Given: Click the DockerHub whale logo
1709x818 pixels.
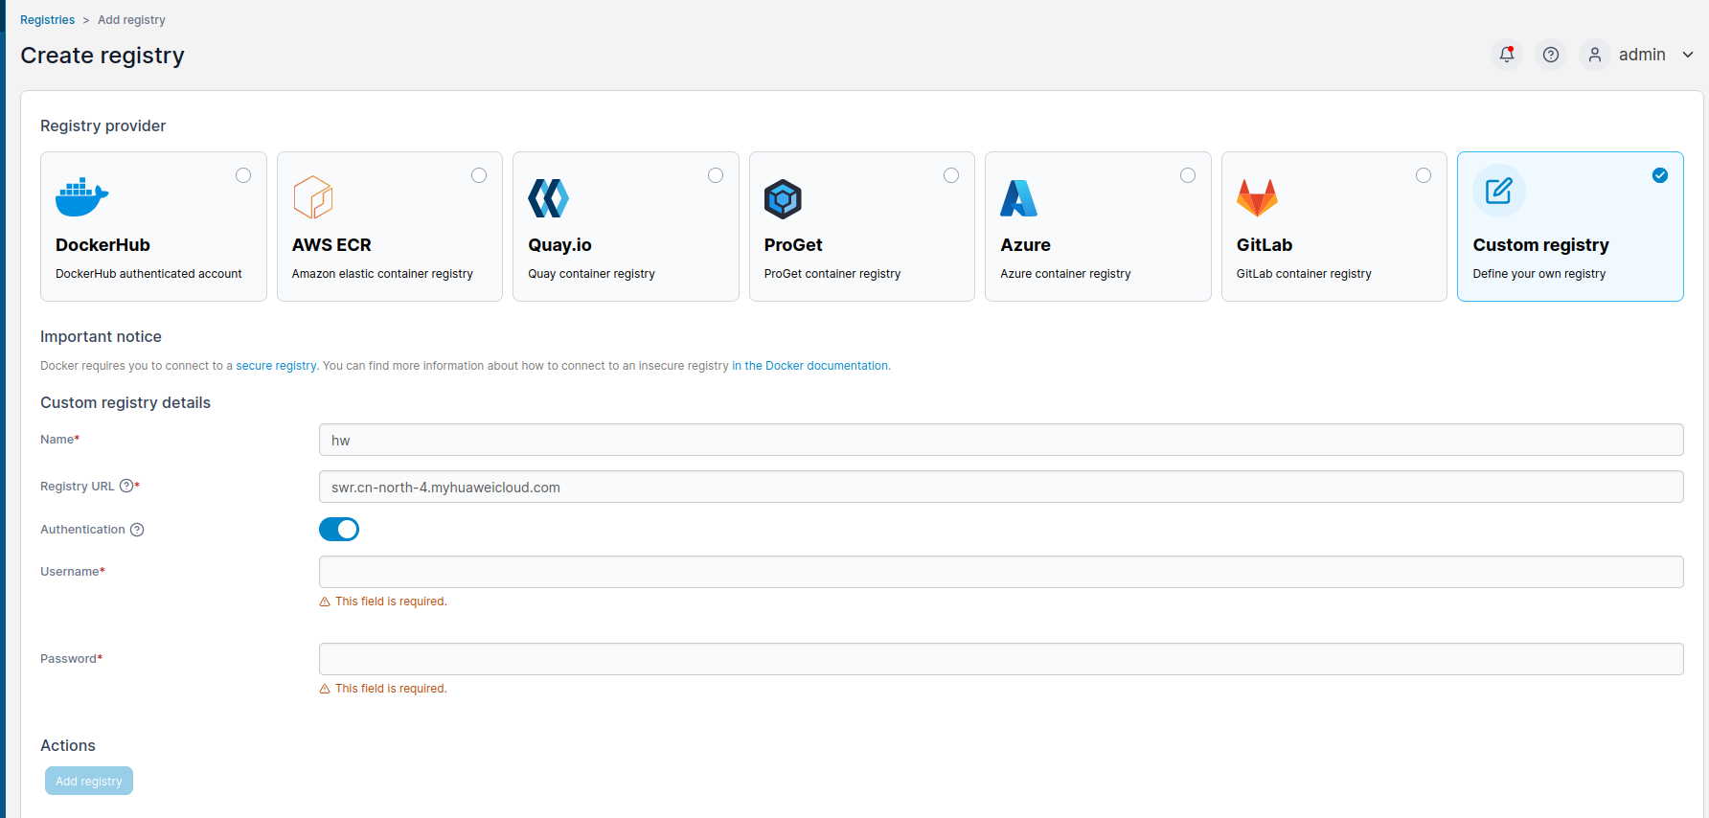Looking at the screenshot, I should (x=81, y=197).
